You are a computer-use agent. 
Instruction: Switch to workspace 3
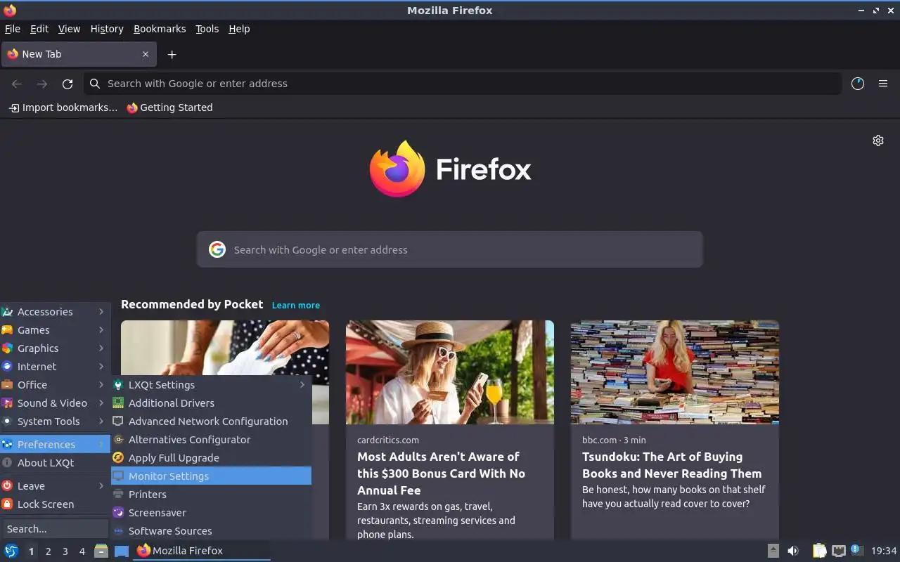[x=65, y=551]
